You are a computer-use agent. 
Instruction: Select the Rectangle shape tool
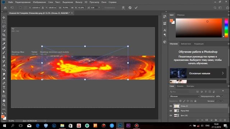pos(4,96)
